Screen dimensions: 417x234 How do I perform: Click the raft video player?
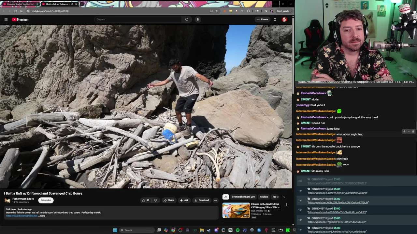tap(146, 107)
